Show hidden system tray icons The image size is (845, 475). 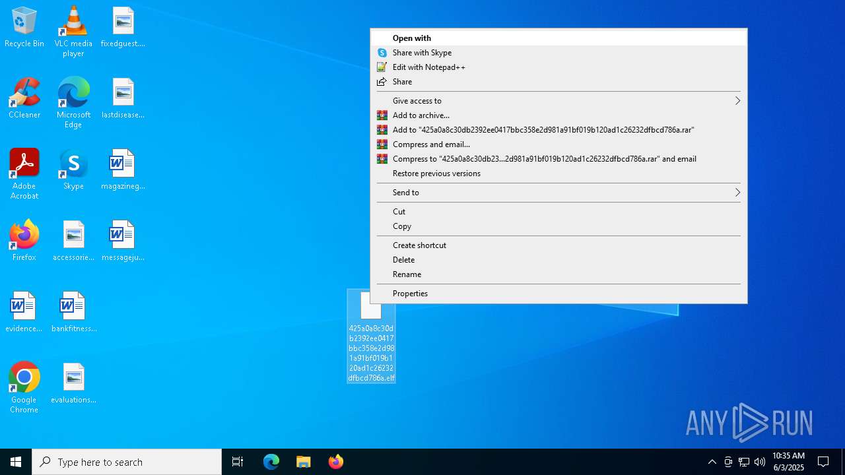(712, 462)
